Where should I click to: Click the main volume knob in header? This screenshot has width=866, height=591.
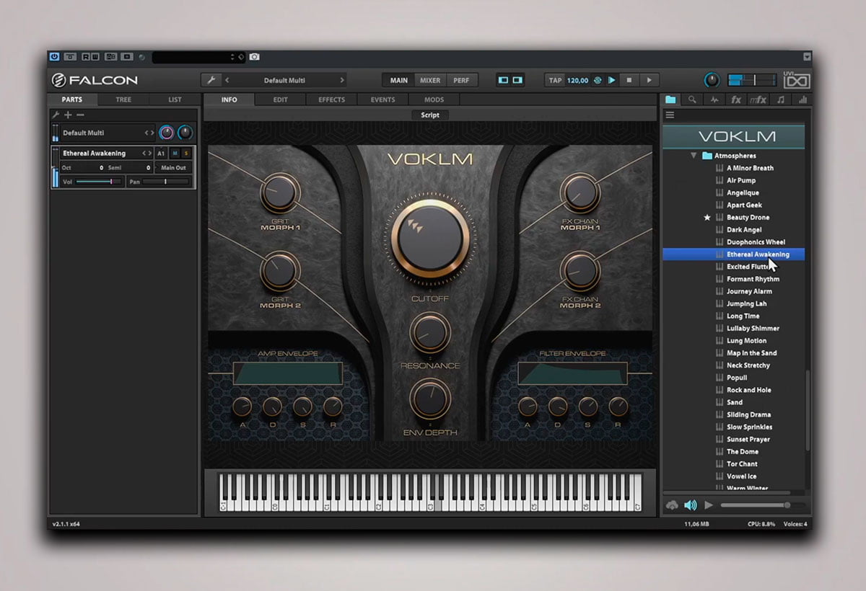[x=712, y=80]
